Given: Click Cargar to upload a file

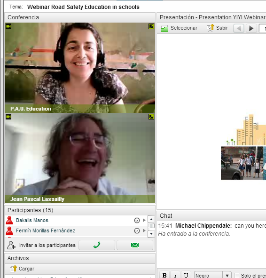Looking at the screenshot, I should [22, 269].
